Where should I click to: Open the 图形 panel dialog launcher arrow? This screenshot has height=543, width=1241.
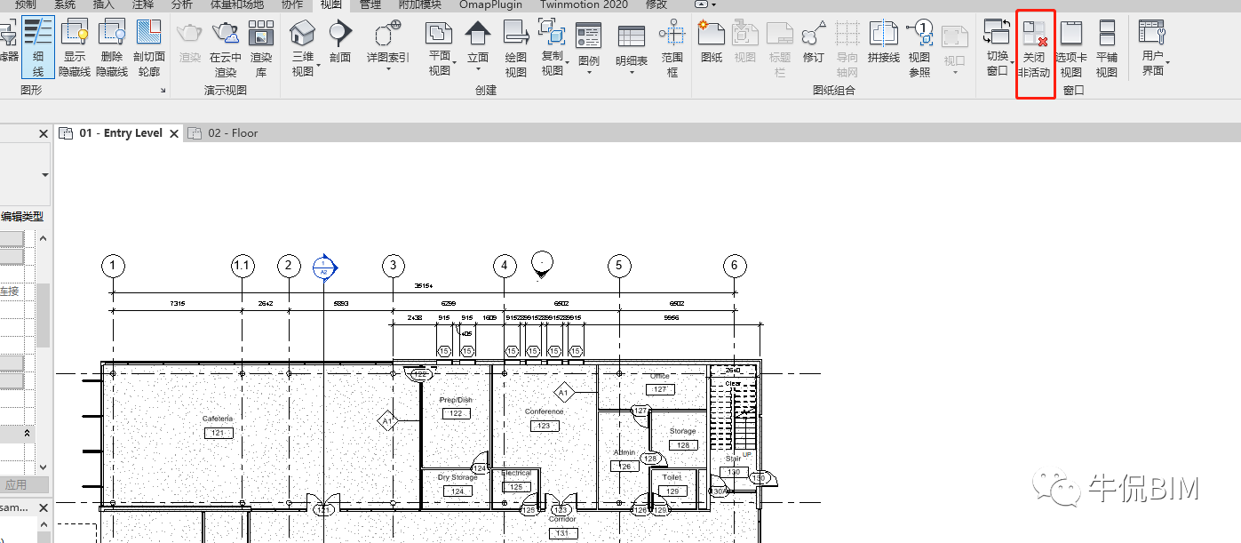(163, 91)
